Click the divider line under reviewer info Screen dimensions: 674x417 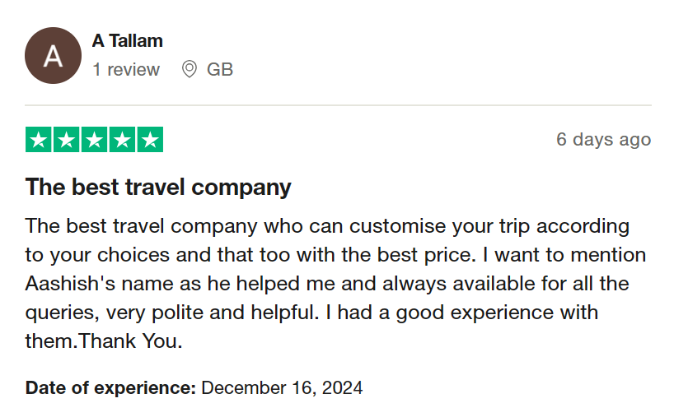338,105
